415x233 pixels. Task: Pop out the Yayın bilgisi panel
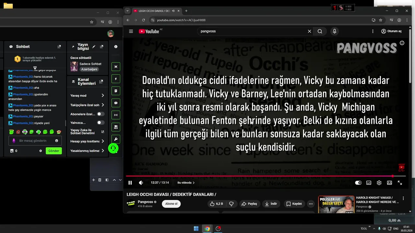101,47
